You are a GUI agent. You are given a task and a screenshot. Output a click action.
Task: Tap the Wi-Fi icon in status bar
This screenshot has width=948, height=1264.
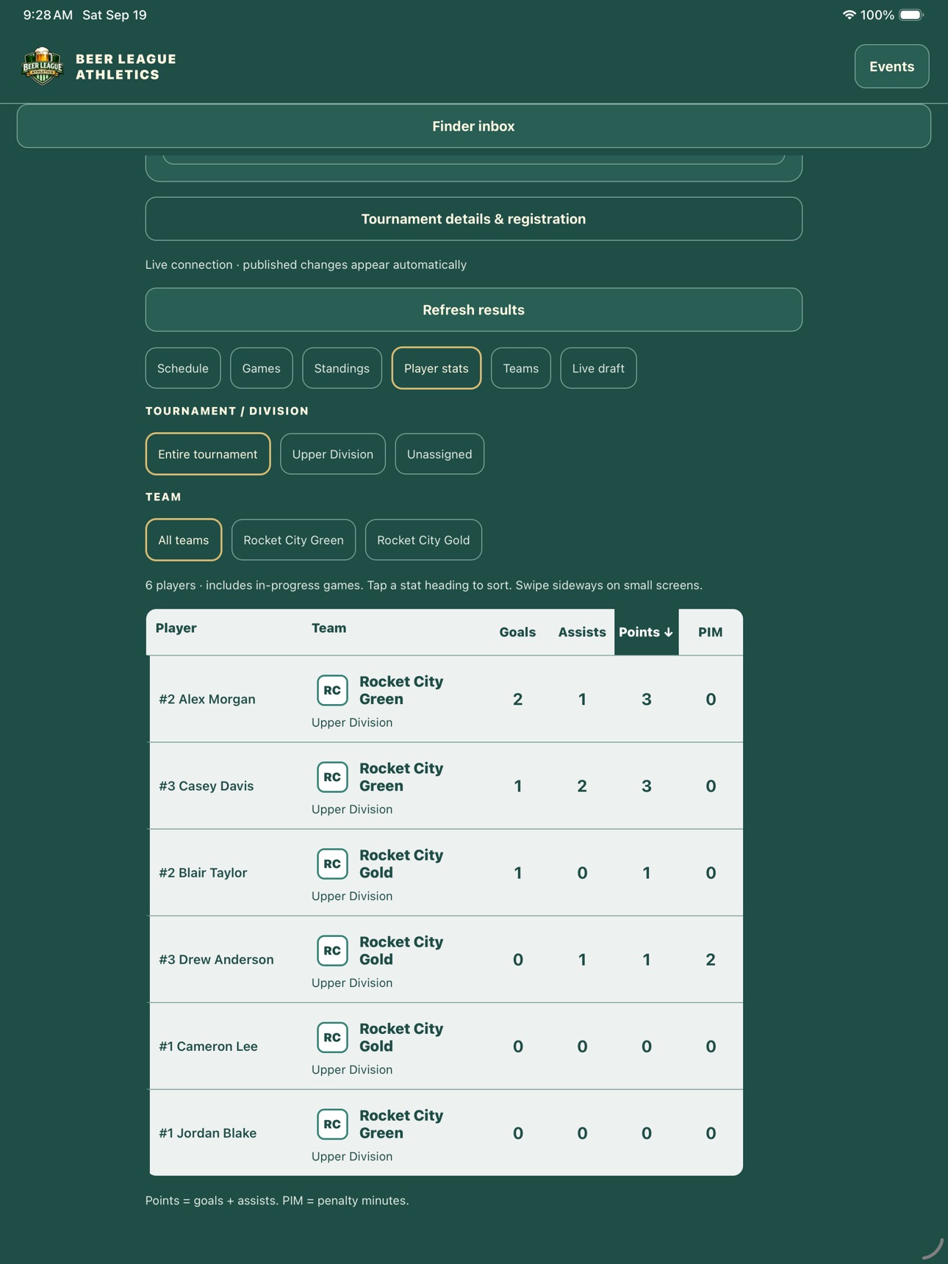[849, 15]
